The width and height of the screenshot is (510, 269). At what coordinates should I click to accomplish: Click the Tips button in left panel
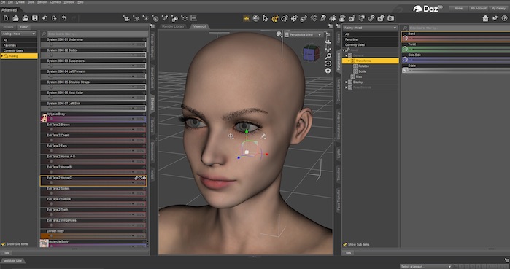coord(6,252)
